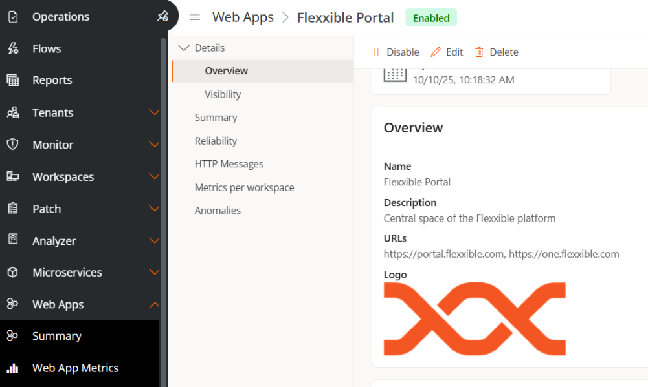This screenshot has height=387, width=648.
Task: Click the Microservices cube icon
Action: [x=13, y=272]
